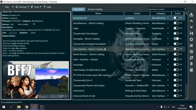Open taskbar search magnifier
This screenshot has height=110, width=196.
tap(11, 107)
